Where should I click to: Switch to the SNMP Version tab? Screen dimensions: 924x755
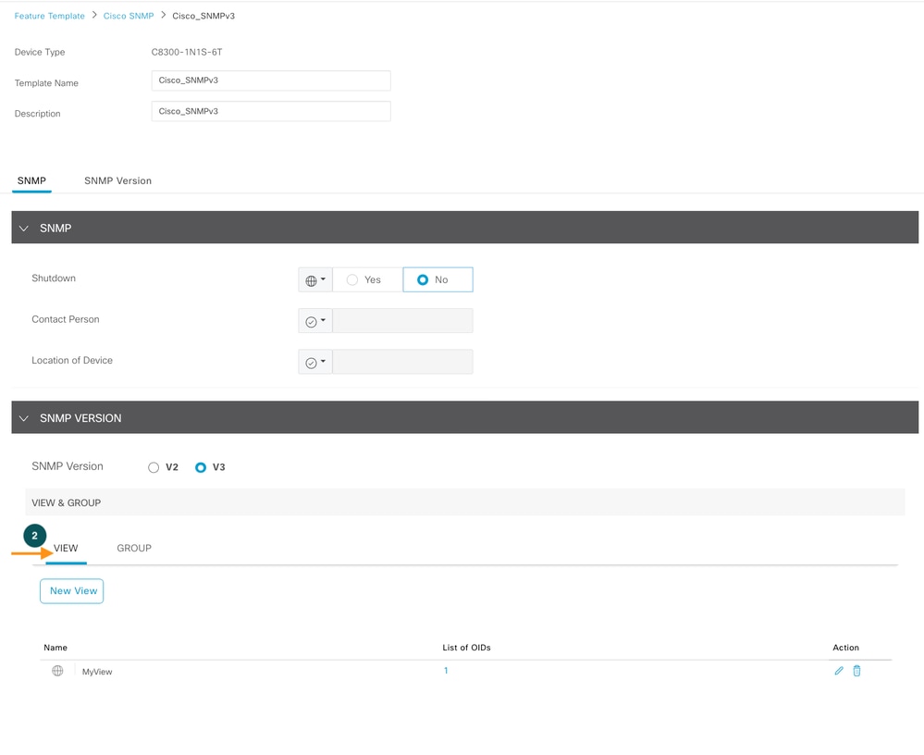117,181
